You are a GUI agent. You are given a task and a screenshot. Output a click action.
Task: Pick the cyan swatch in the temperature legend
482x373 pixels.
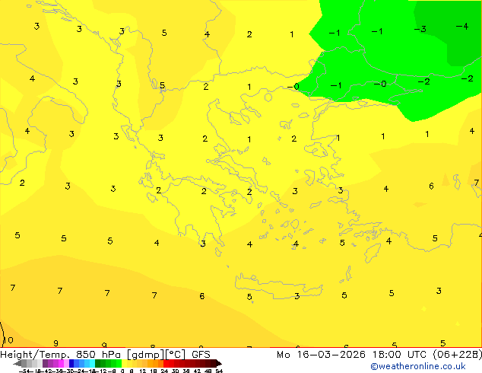pyautogui.click(x=92, y=364)
